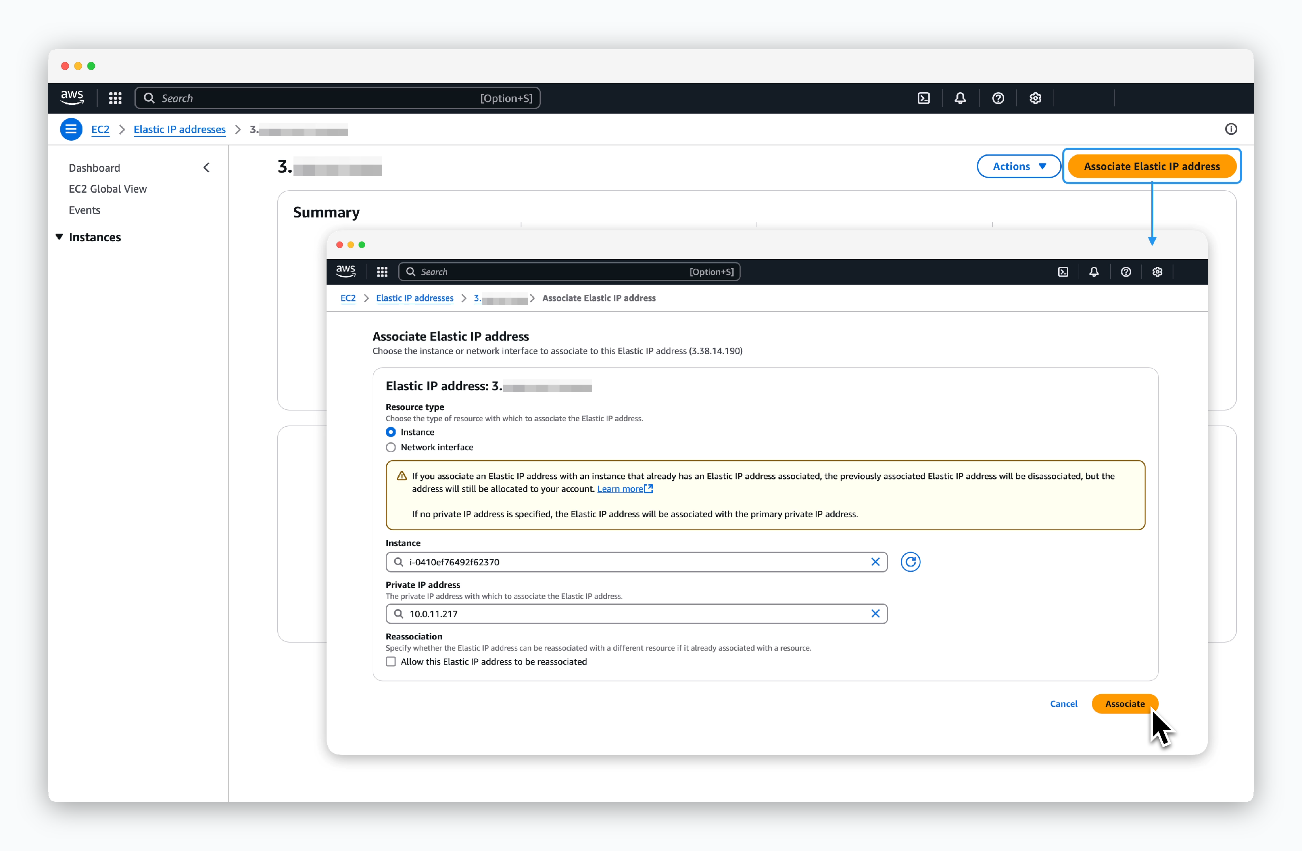Screen dimensions: 1302x851
Task: Open notifications bell in inner window
Action: [x=1094, y=271]
